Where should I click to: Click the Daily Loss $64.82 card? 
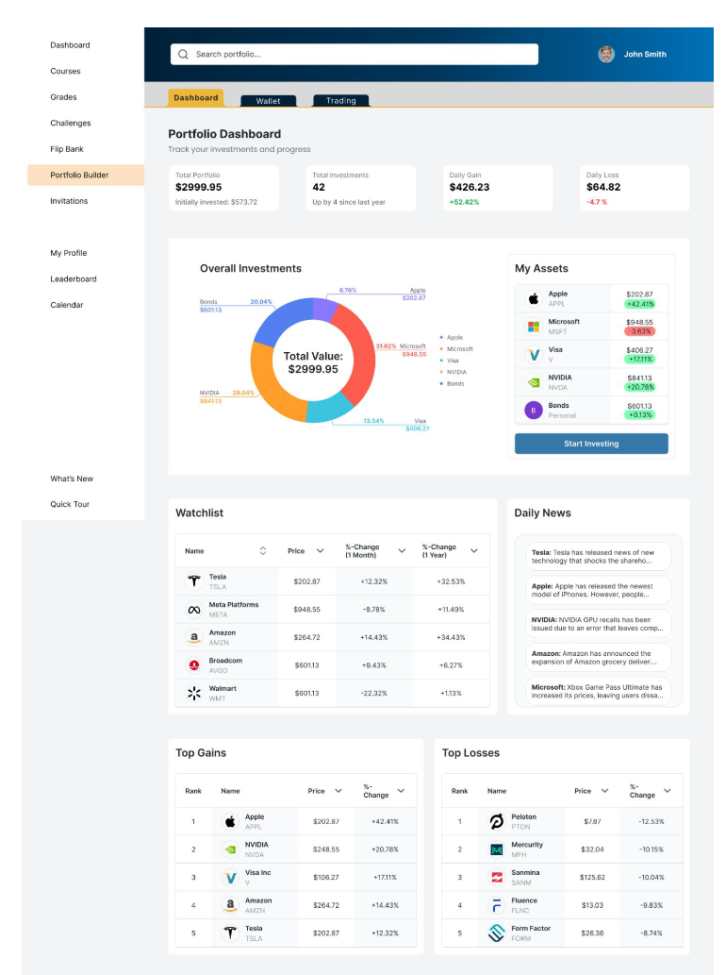pos(635,188)
